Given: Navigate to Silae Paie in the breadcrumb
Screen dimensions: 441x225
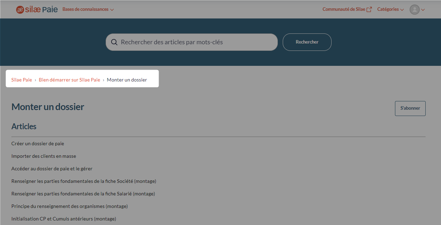Looking at the screenshot, I should pyautogui.click(x=22, y=79).
